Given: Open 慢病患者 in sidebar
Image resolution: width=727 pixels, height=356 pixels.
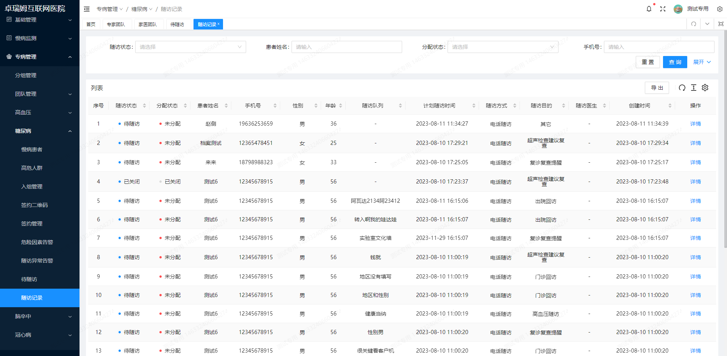Looking at the screenshot, I should pyautogui.click(x=40, y=149).
